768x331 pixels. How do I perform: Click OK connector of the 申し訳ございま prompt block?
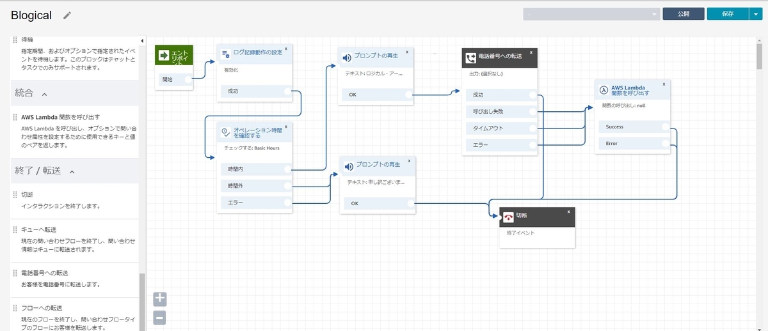tap(410, 203)
